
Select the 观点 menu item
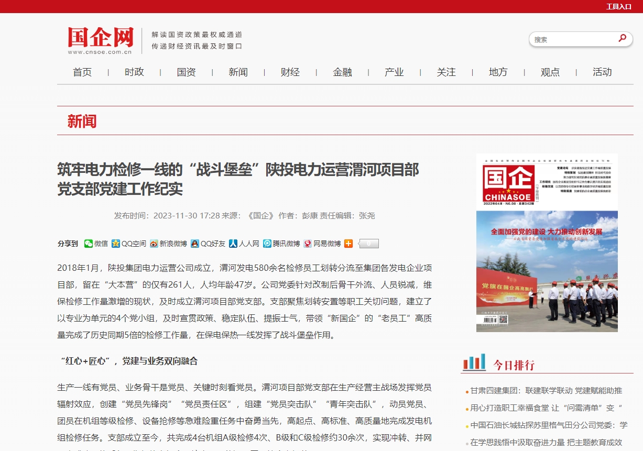coord(550,72)
